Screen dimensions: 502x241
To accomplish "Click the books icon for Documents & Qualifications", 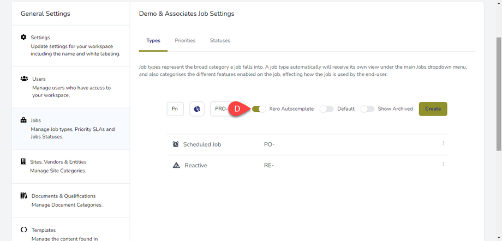I will click(23, 196).
